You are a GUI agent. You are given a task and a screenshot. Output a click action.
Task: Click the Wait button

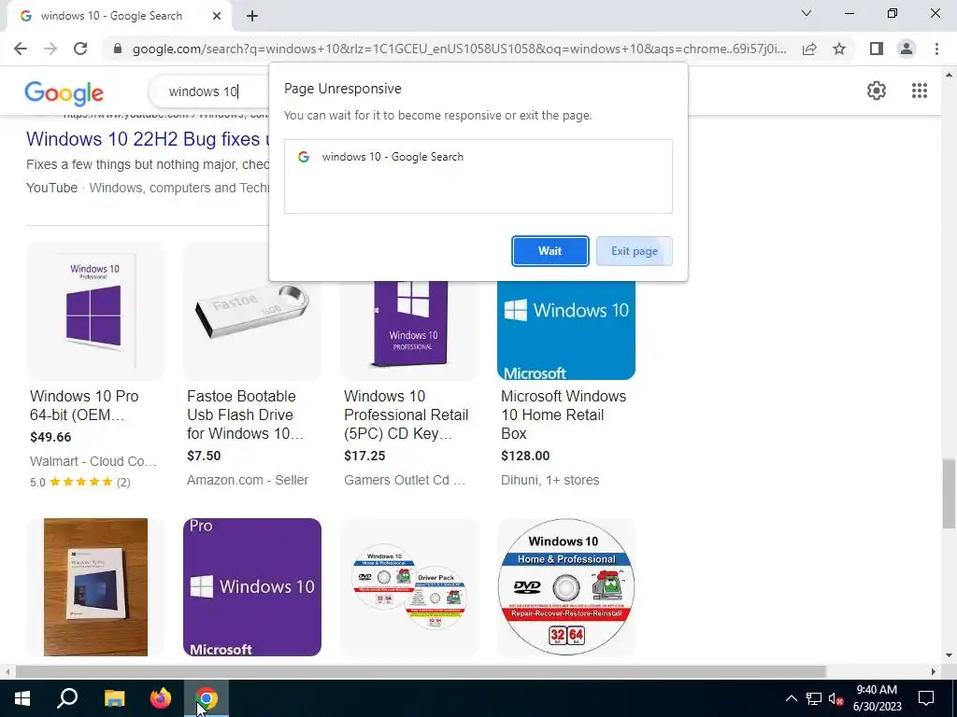(x=550, y=251)
